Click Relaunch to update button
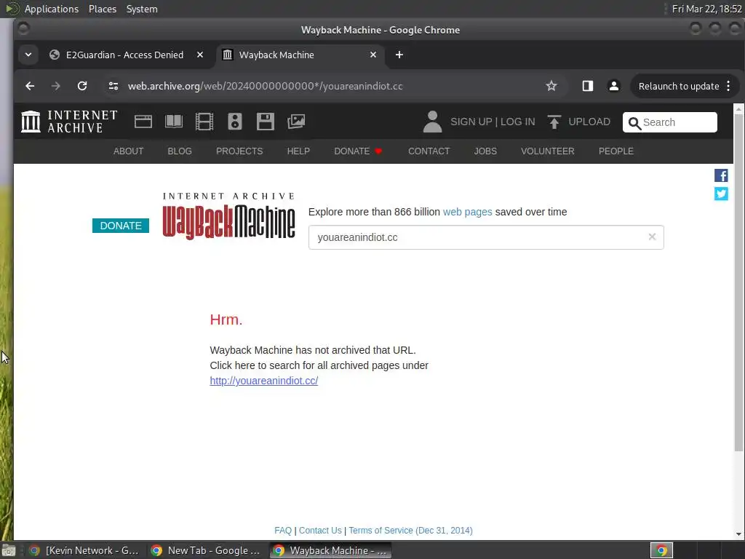 (679, 86)
